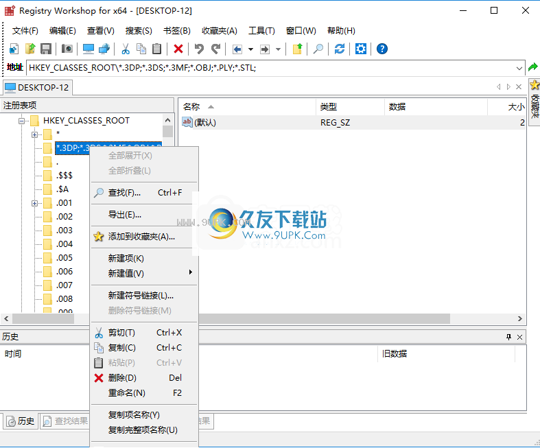Choose 复制(C) in context menu
540x448 pixels.
(x=144, y=347)
